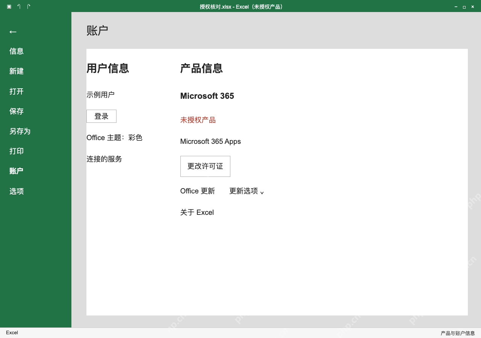This screenshot has height=338, width=481.
Task: Click the 用户信息 heading
Action: click(108, 68)
